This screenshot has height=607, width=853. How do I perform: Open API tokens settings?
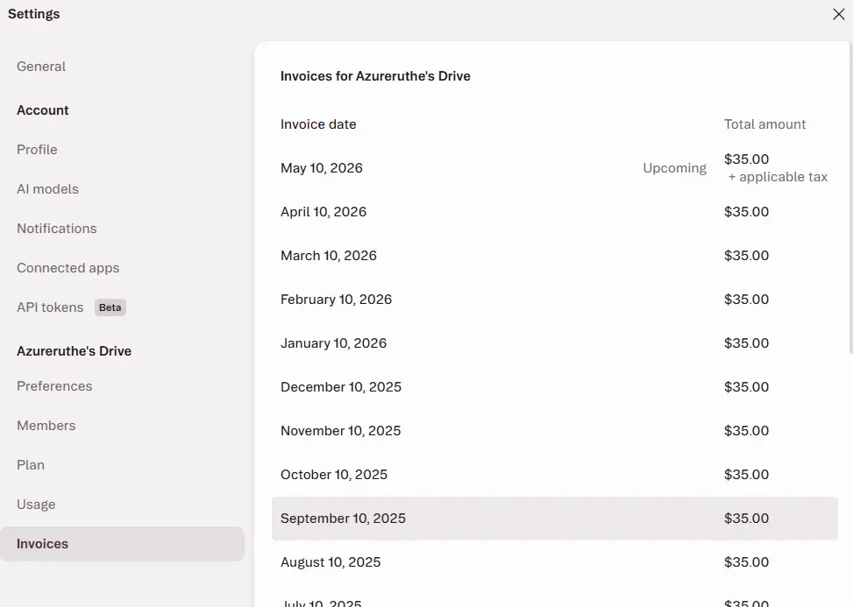click(50, 307)
